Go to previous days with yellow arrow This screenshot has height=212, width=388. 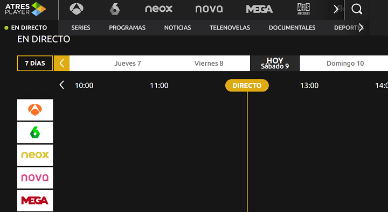tap(61, 63)
